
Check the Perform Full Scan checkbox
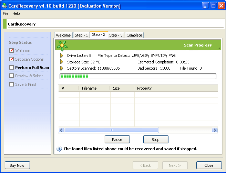11,68
